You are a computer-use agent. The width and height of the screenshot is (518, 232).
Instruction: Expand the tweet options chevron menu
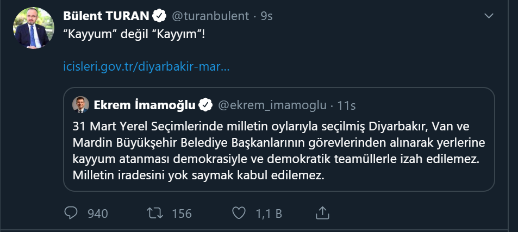click(489, 16)
